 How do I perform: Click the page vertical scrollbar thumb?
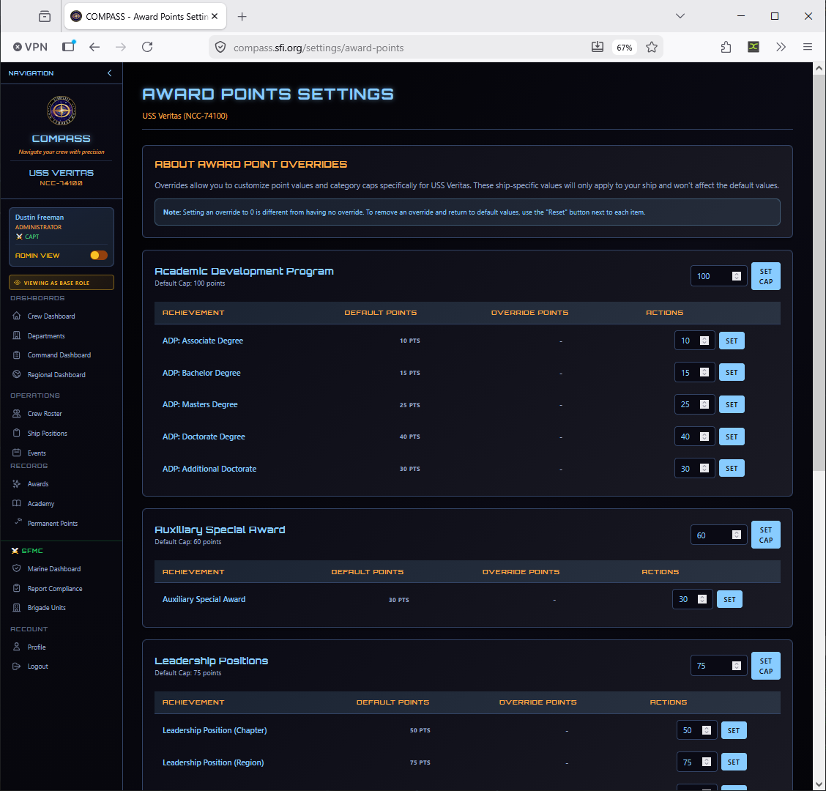tap(819, 272)
